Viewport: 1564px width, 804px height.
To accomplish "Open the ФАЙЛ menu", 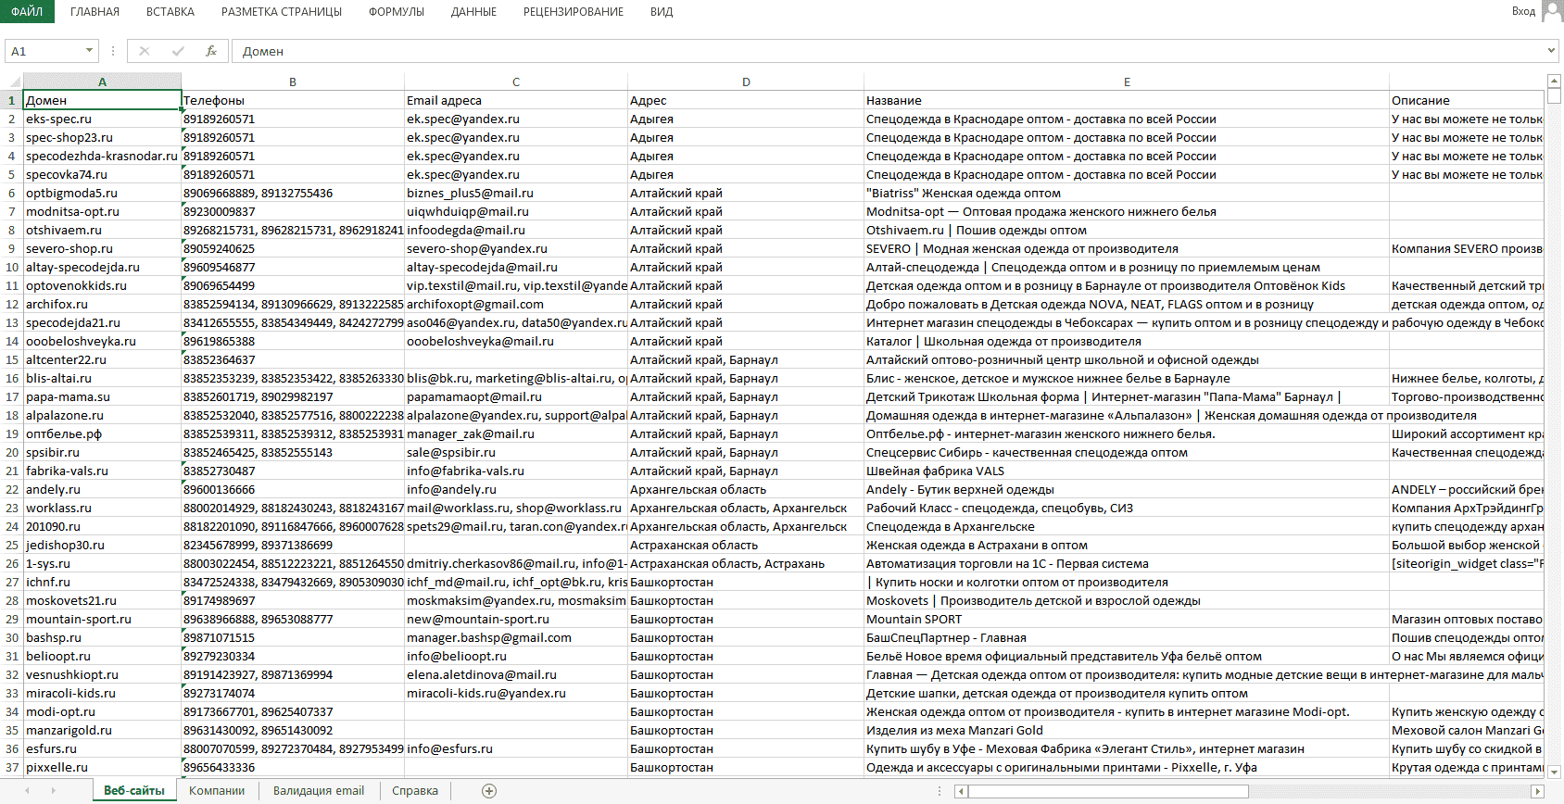I will 27,11.
